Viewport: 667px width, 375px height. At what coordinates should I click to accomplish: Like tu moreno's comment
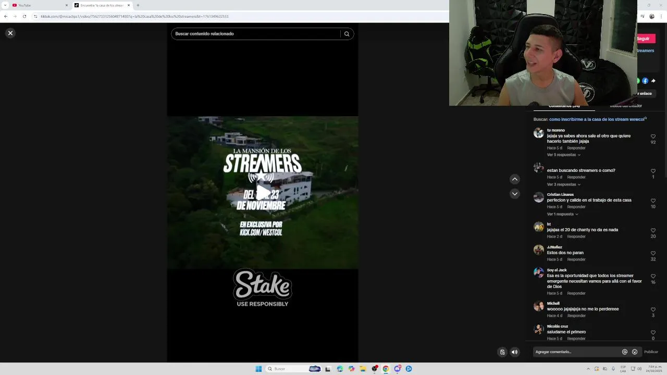pos(653,136)
